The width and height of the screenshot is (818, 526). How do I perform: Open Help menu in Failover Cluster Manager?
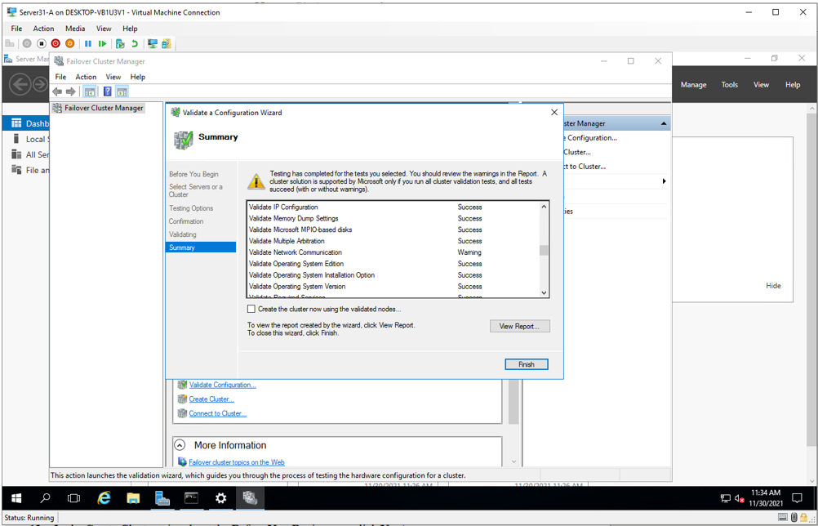coord(138,77)
